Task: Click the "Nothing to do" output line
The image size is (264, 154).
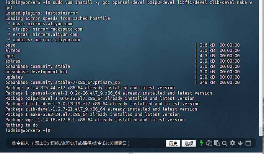Action: pyautogui.click(x=21, y=125)
